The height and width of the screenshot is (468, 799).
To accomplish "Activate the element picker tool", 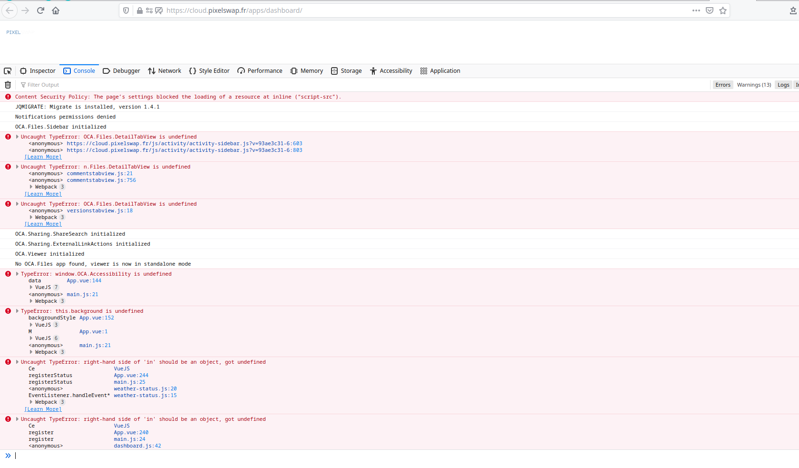I will 8,71.
